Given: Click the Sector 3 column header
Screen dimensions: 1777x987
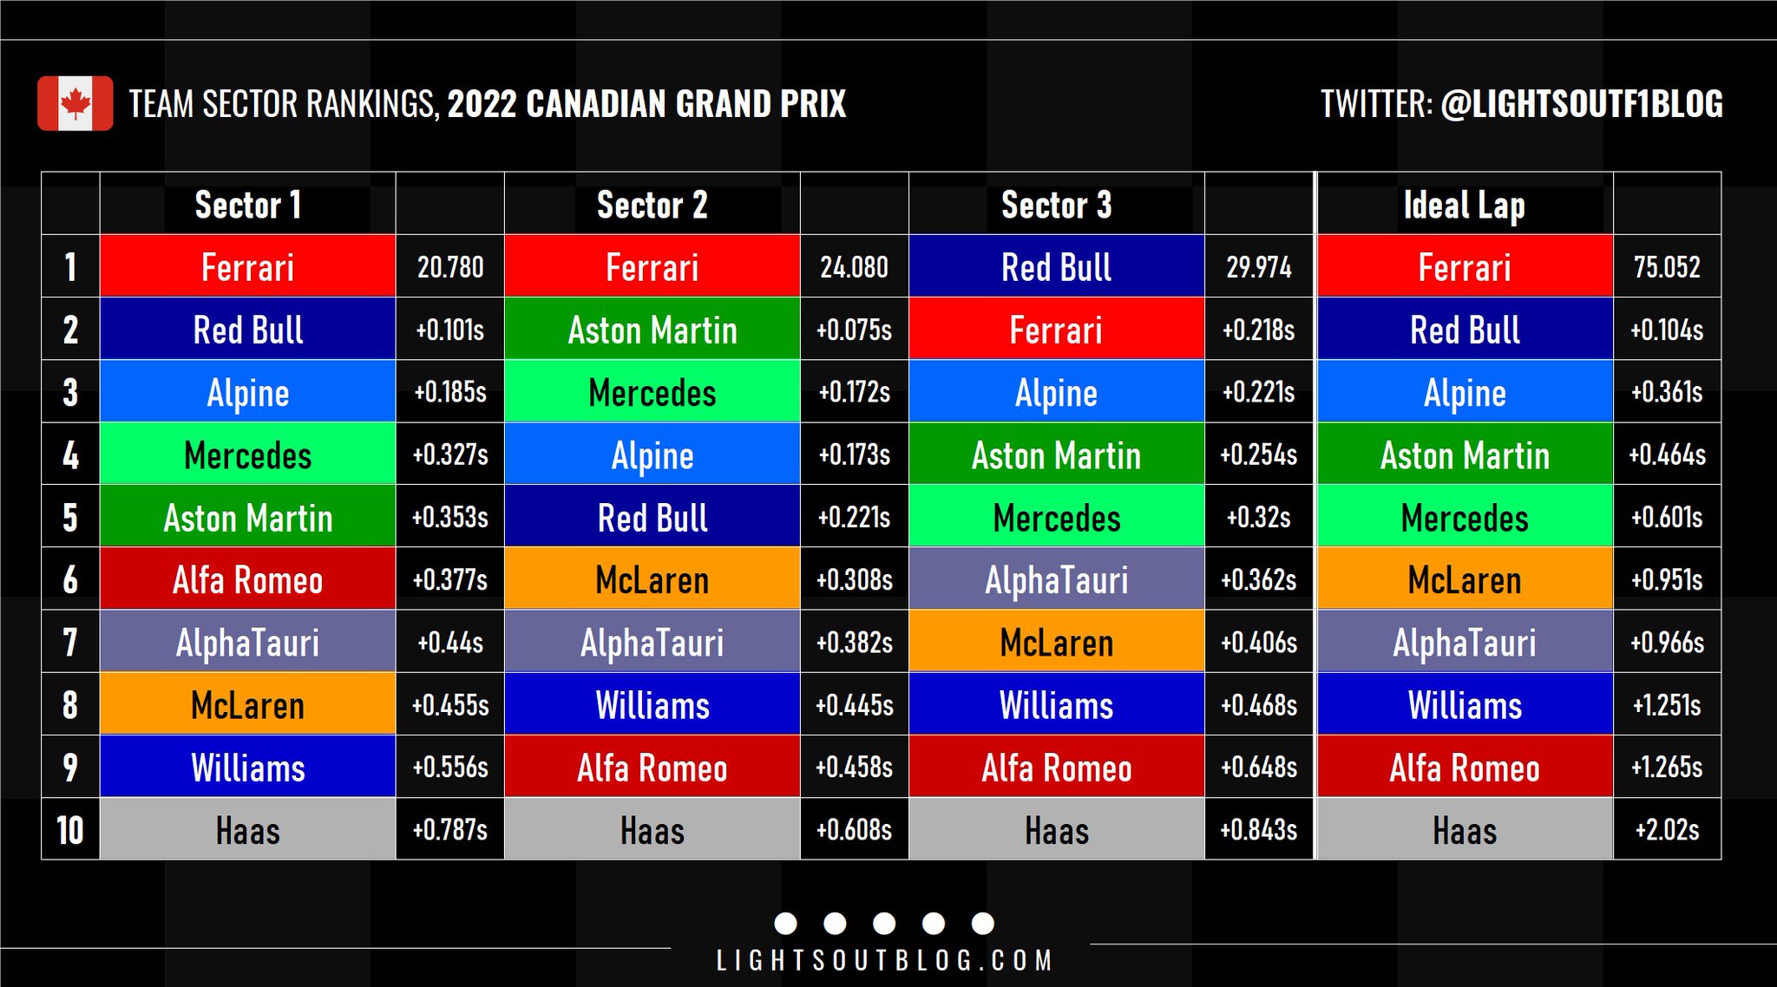Looking at the screenshot, I should click(1056, 206).
